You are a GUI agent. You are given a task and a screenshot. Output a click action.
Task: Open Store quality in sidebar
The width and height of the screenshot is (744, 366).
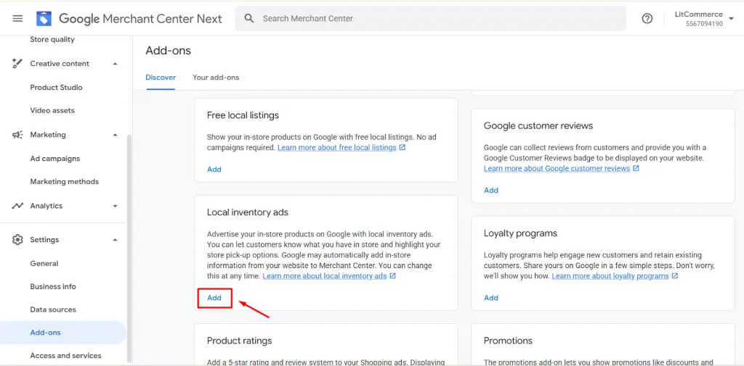click(52, 40)
